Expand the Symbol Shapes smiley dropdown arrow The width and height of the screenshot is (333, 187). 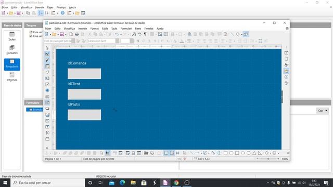pos(278,153)
